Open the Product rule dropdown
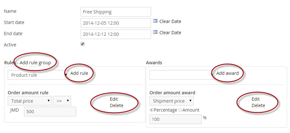The width and height of the screenshot is (290, 133). coord(38,75)
